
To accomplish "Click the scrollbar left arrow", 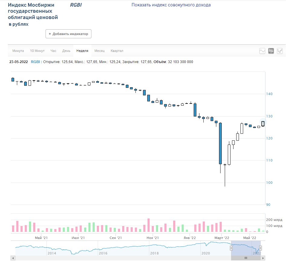I will click(x=13, y=258).
